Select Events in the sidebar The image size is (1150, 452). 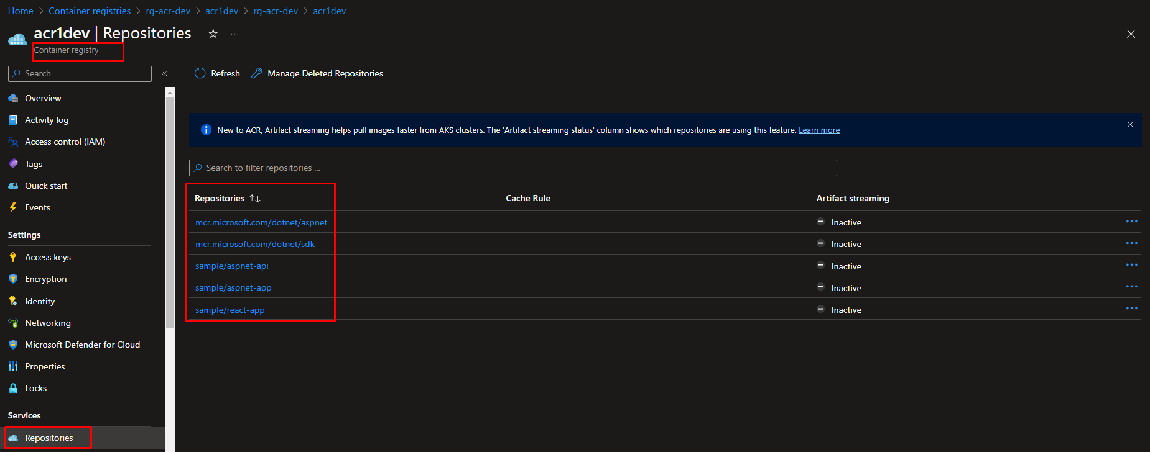tap(37, 207)
